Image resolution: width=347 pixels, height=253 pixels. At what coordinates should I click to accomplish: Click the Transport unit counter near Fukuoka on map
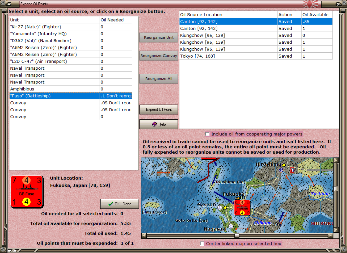tap(242, 208)
